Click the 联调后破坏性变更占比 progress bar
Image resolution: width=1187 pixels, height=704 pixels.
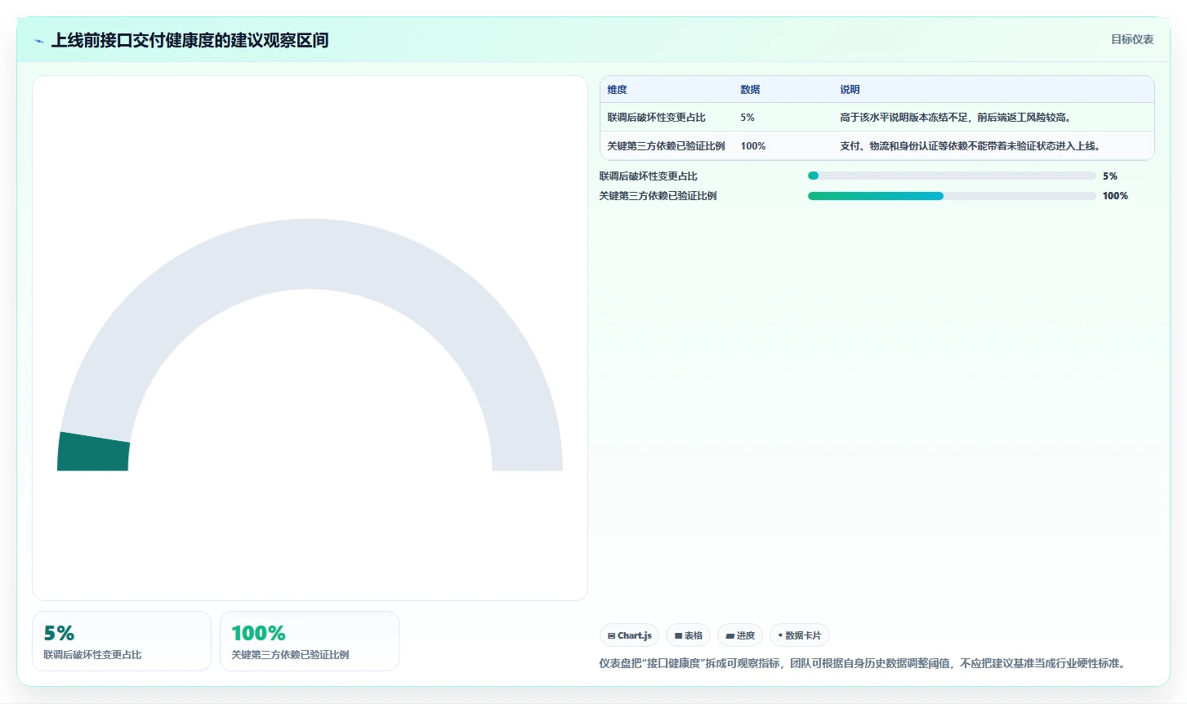click(x=952, y=176)
